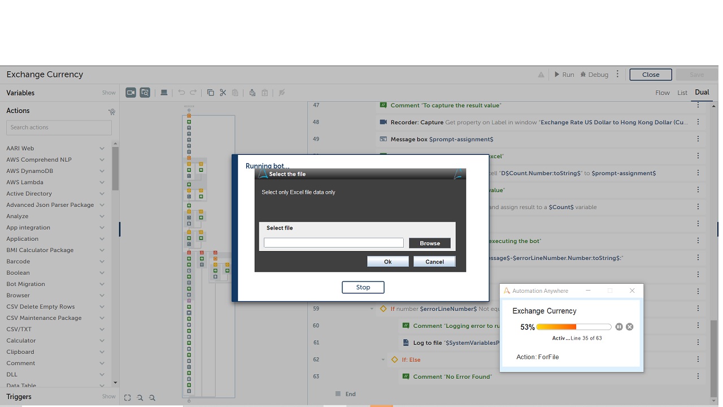The height and width of the screenshot is (407, 723).
Task: Expand the Active Directory group
Action: click(102, 194)
